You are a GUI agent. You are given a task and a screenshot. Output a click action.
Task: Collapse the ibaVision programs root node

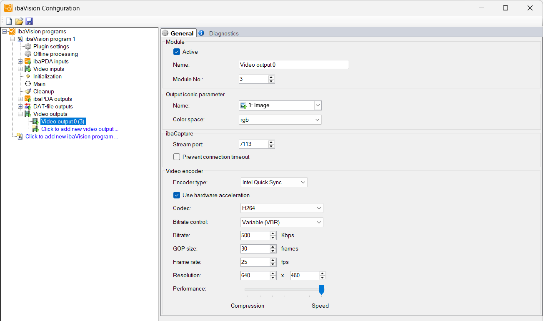(x=4, y=31)
